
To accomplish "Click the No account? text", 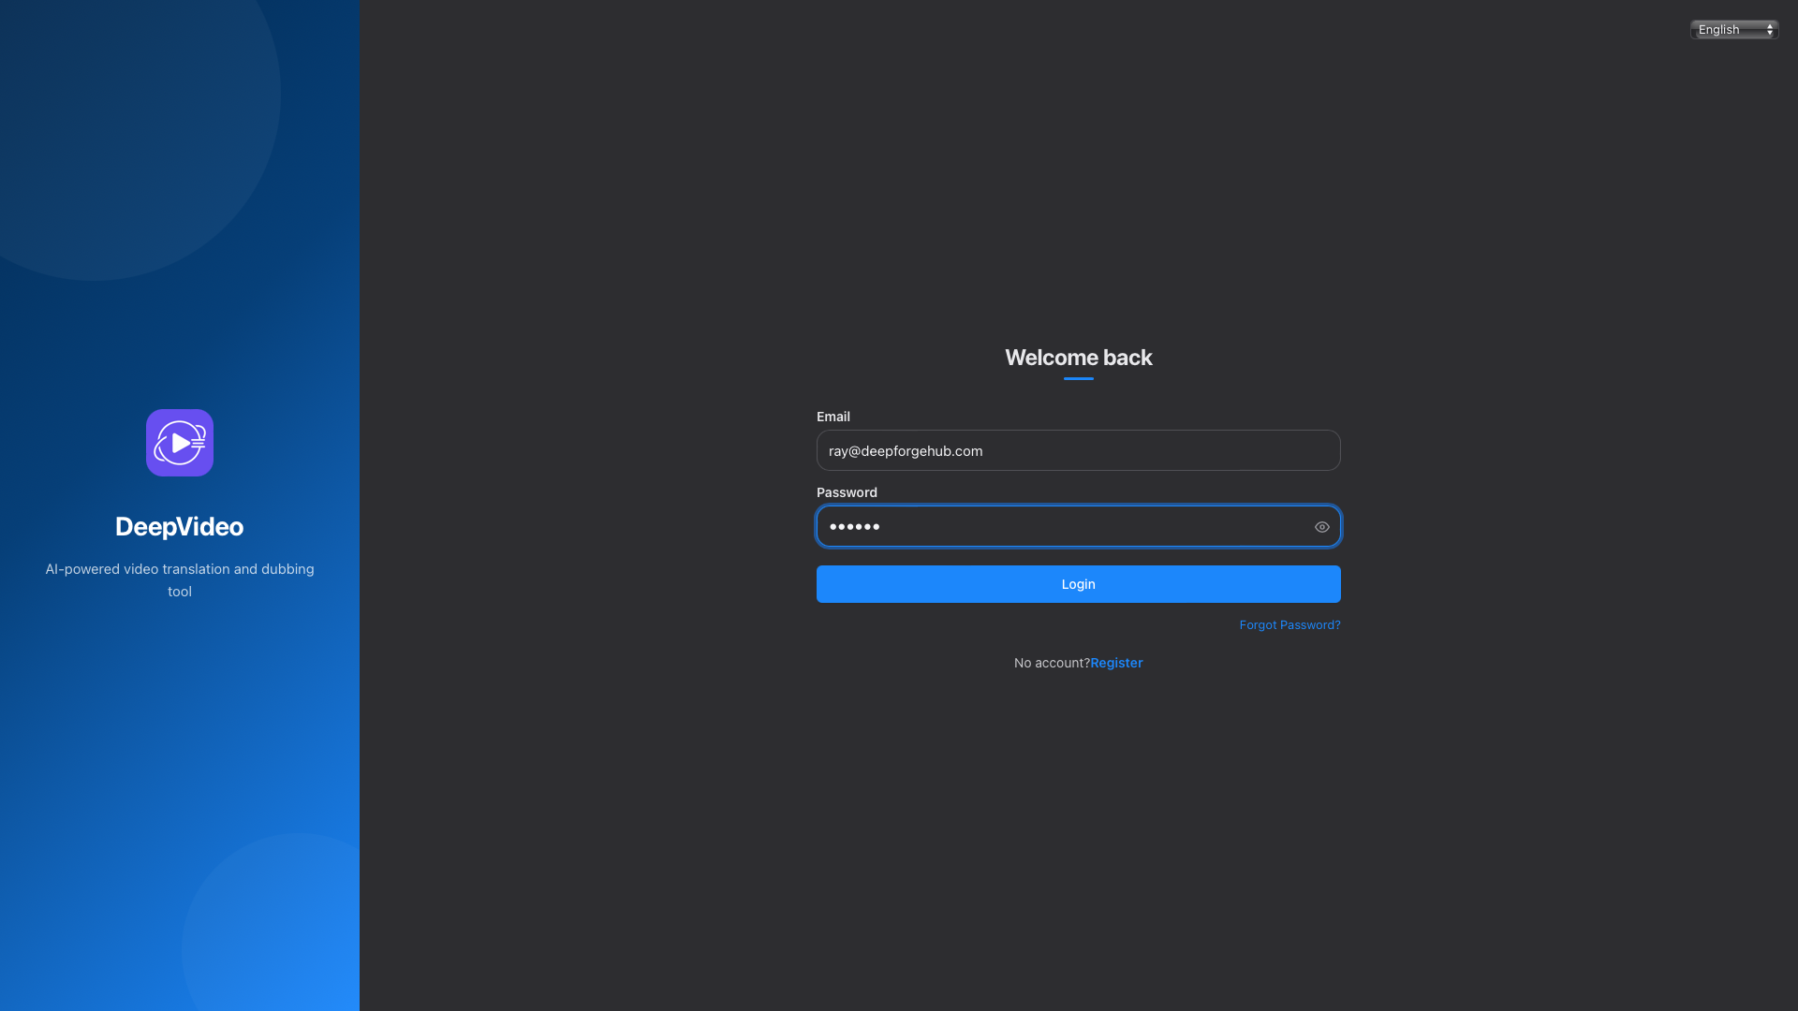I will click(x=1052, y=663).
